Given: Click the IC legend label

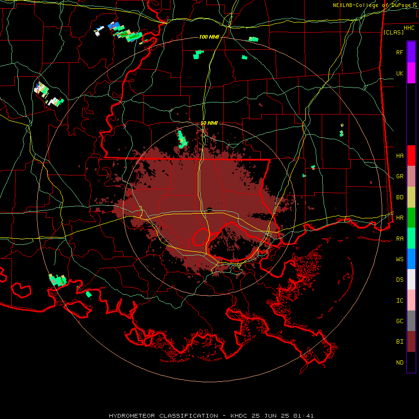Looking at the screenshot, I should click(400, 301).
